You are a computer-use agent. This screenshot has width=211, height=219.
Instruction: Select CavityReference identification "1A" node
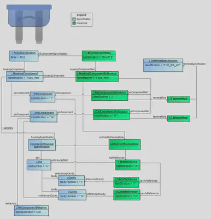[x=127, y=195]
